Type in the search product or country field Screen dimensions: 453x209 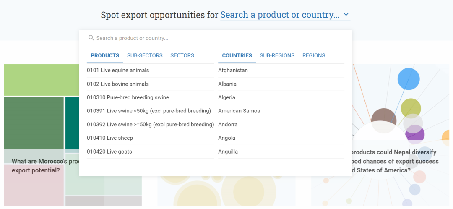(x=218, y=38)
